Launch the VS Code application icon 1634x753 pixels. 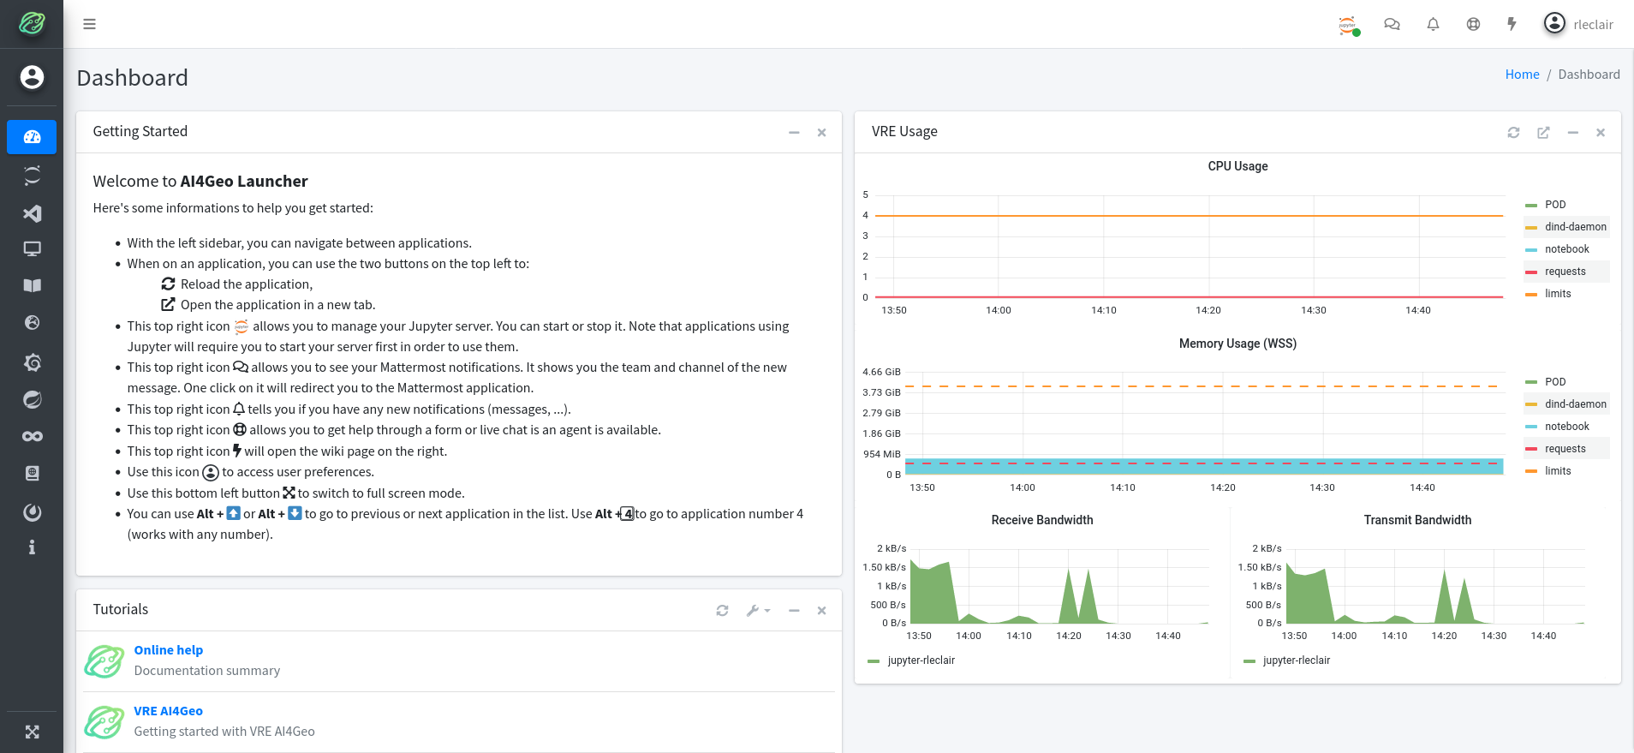(x=32, y=213)
